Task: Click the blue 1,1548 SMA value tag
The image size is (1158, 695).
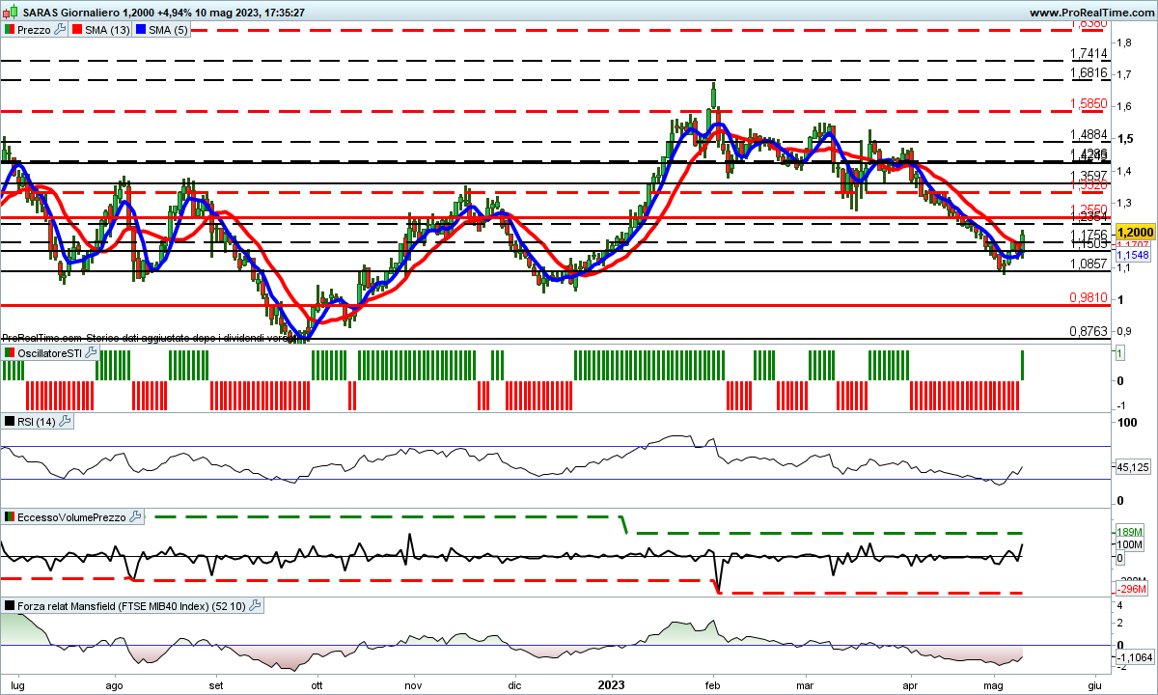Action: [x=1132, y=256]
